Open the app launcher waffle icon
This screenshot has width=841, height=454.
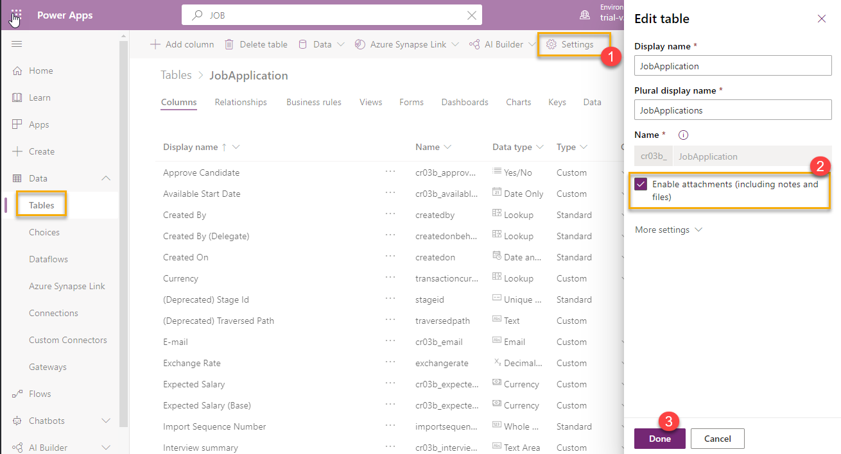17,15
